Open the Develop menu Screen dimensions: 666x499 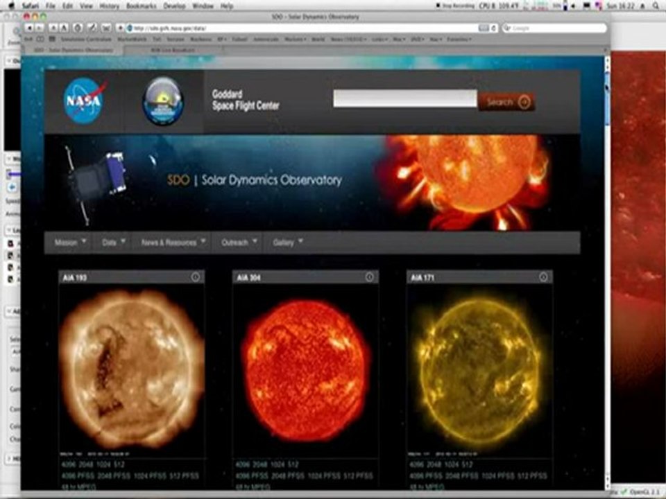(174, 6)
